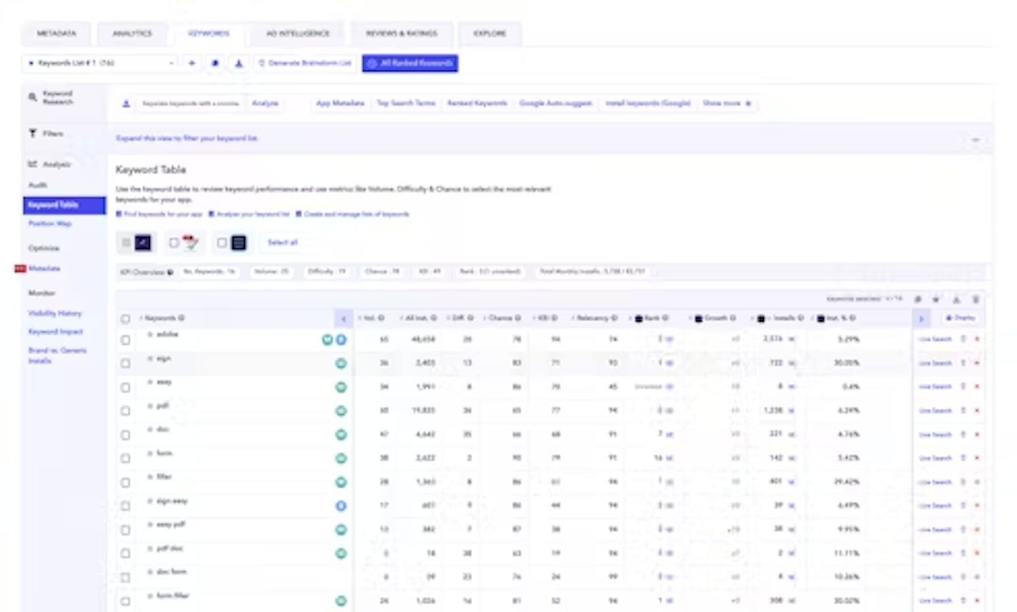Check the box for the form keyword
This screenshot has height=612, width=1017.
tap(126, 458)
